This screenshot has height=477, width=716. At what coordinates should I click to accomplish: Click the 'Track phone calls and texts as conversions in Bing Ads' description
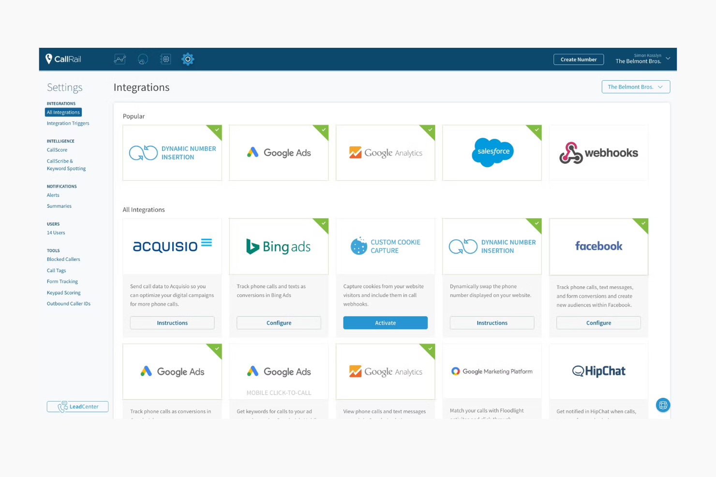coord(271,290)
